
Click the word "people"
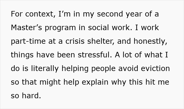pyautogui.click(x=103, y=69)
